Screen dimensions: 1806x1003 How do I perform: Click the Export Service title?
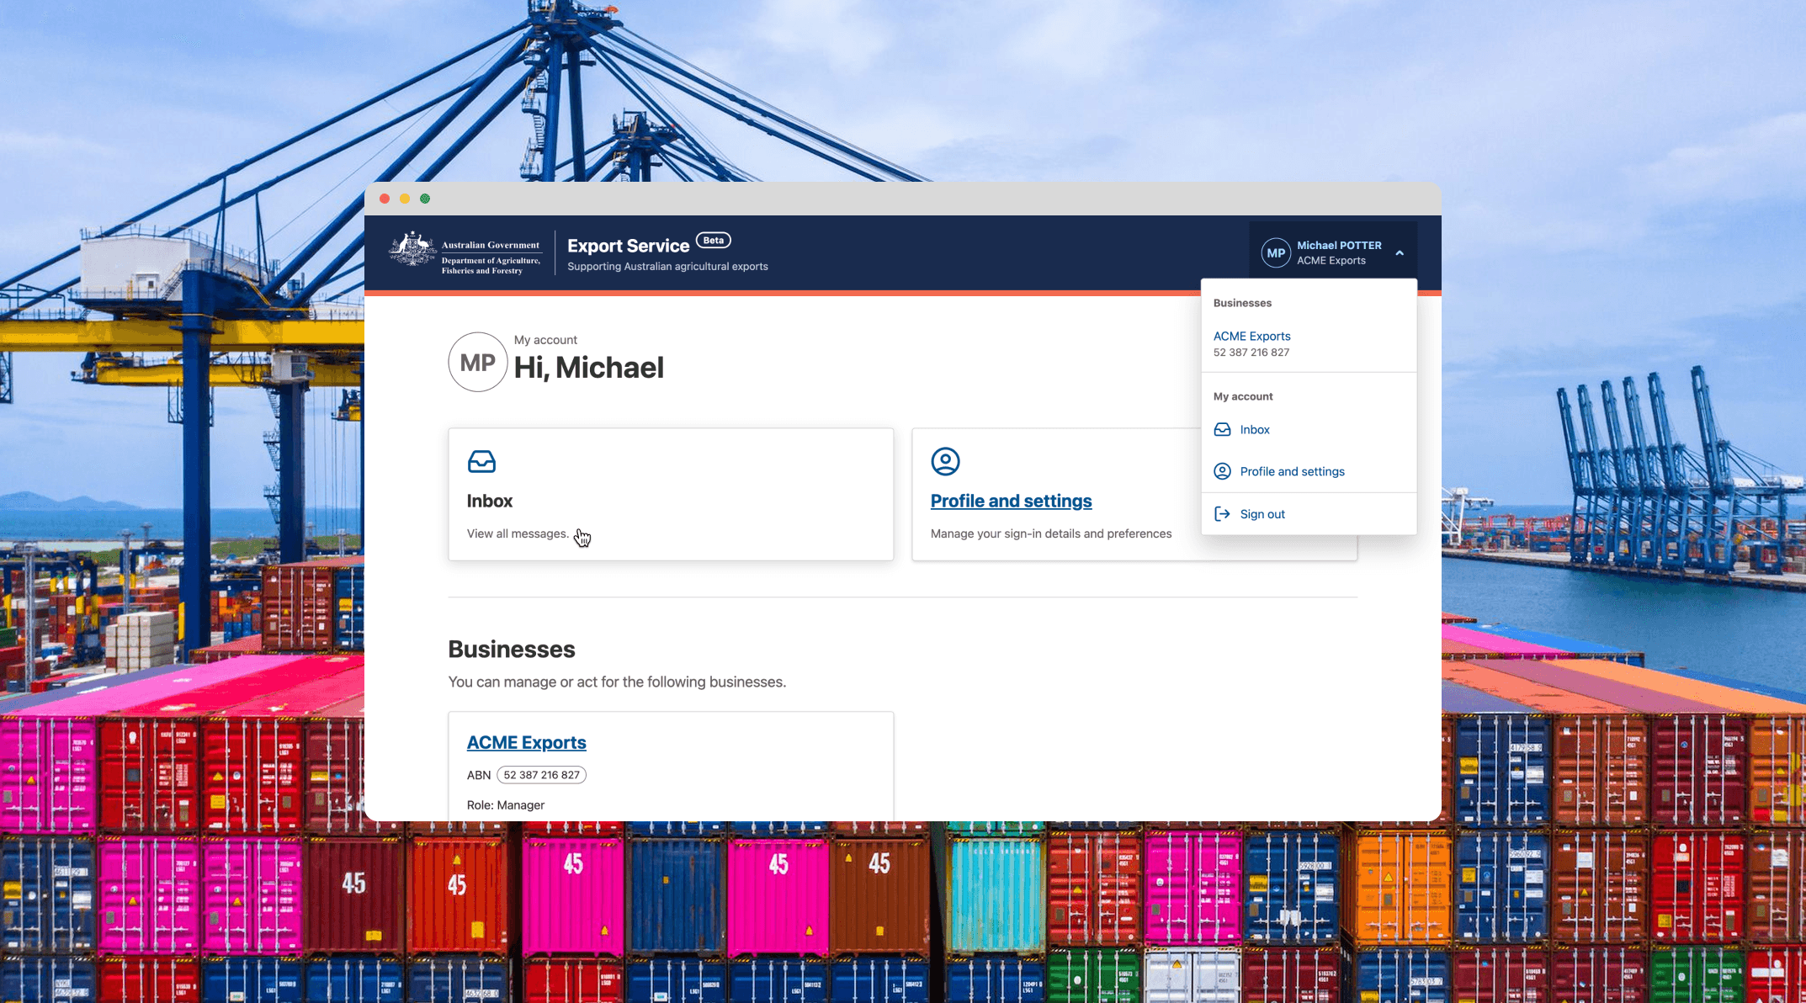(x=628, y=247)
